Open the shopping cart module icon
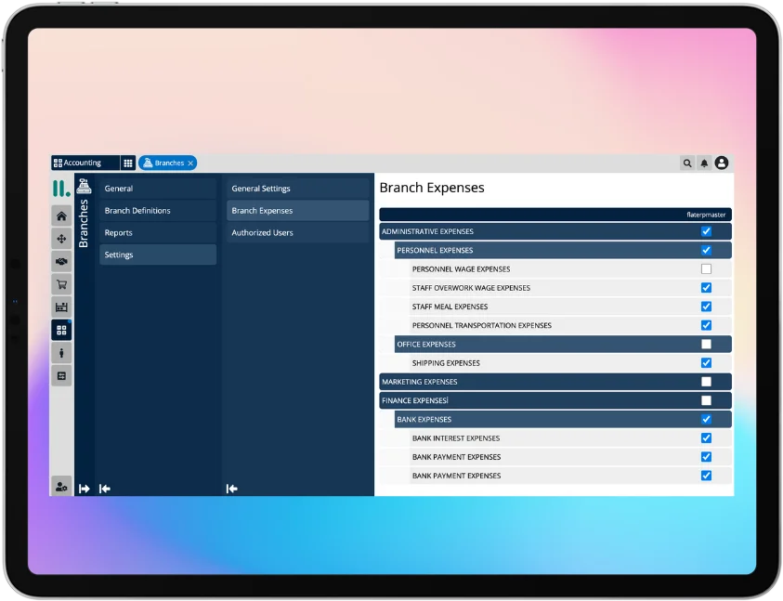The width and height of the screenshot is (783, 601). point(61,284)
